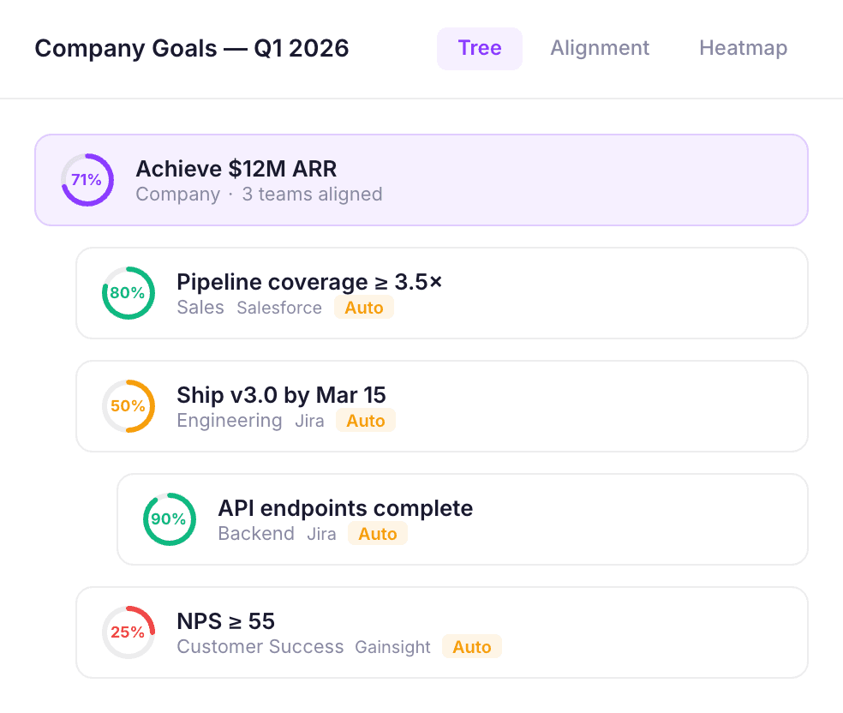Click Auto badge on API endpoints
Screen dimensions: 843x713
click(378, 534)
